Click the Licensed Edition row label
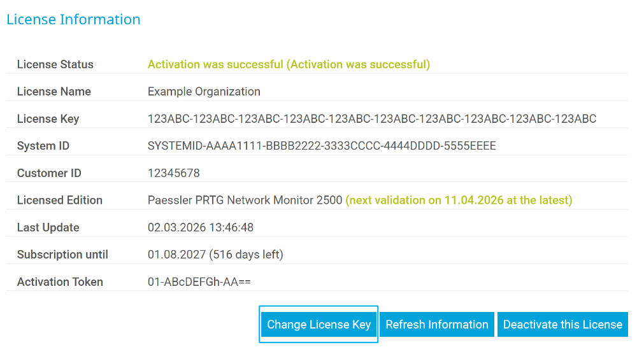Viewport: 637px width, 347px height. 60,201
